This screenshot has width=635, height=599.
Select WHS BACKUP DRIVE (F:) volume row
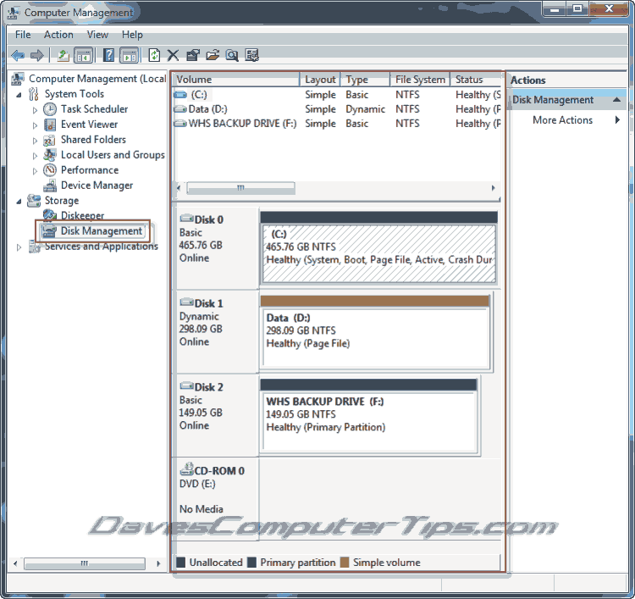(337, 124)
